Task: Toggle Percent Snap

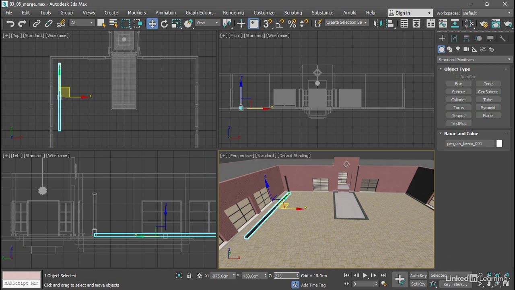Action: click(x=292, y=24)
